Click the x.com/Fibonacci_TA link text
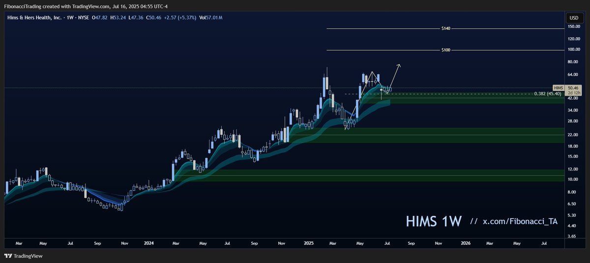Screen dimensions: 590x263 tap(520, 222)
